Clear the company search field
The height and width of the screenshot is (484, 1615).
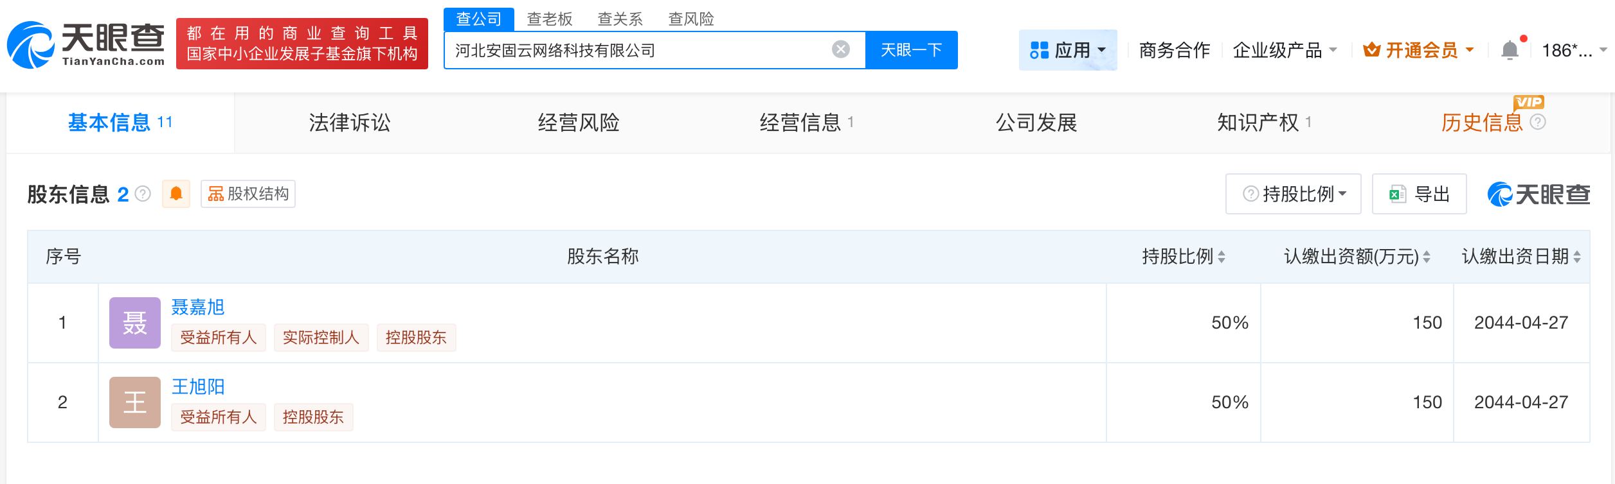840,49
